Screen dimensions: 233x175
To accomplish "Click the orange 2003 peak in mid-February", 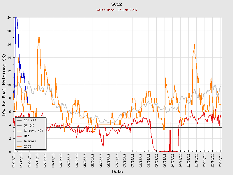I will 39,38.
